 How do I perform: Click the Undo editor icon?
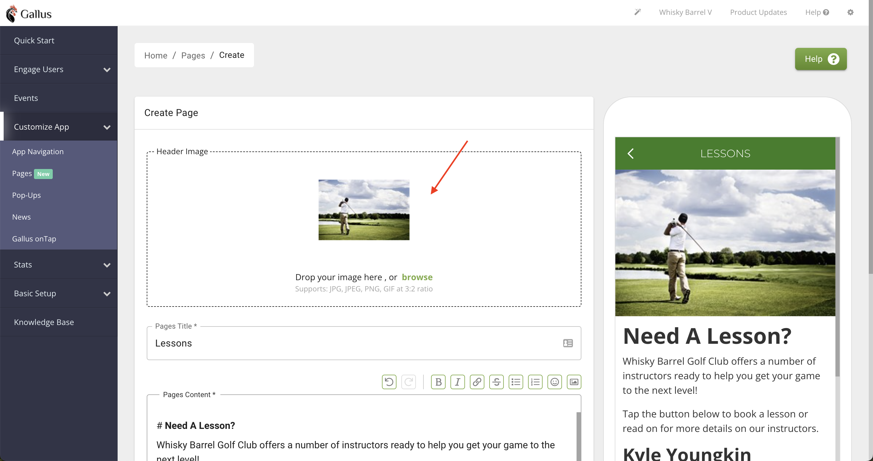tap(389, 382)
